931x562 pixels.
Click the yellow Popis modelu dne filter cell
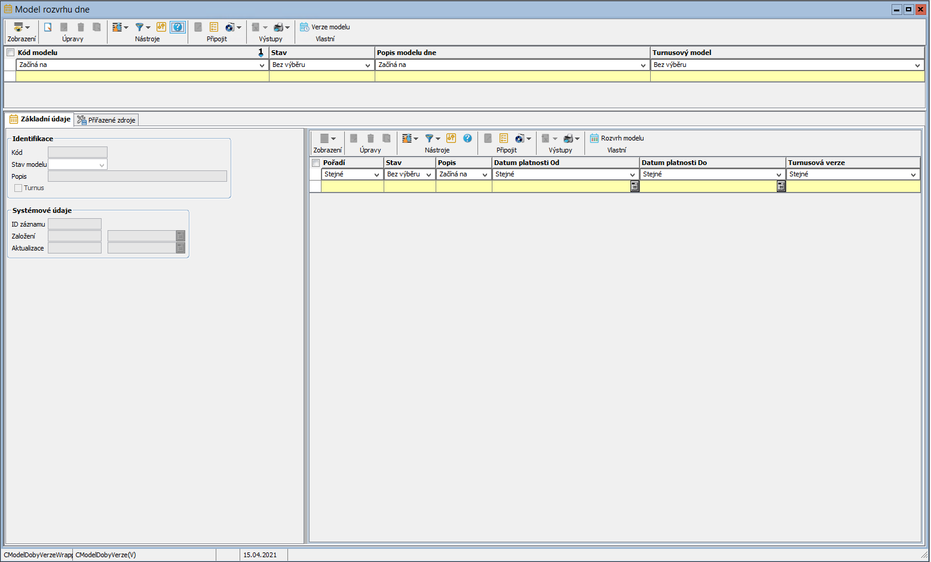point(512,77)
